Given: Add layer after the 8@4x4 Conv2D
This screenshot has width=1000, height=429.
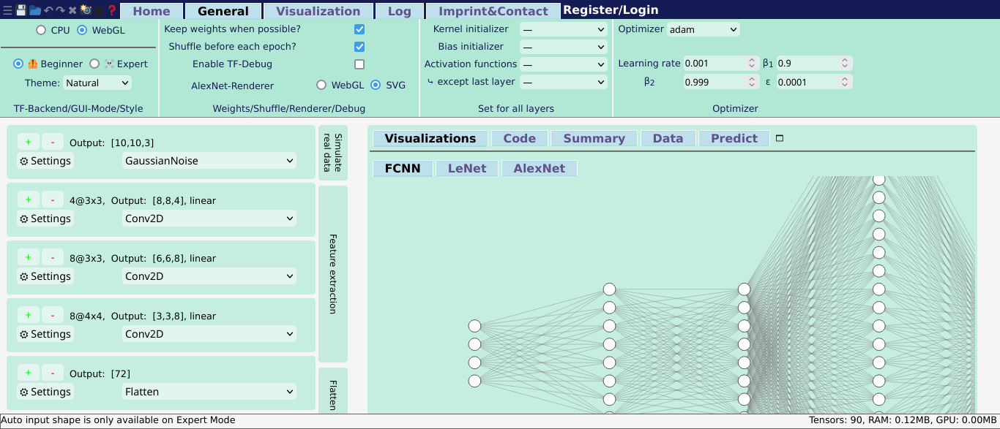Looking at the screenshot, I should pyautogui.click(x=28, y=316).
